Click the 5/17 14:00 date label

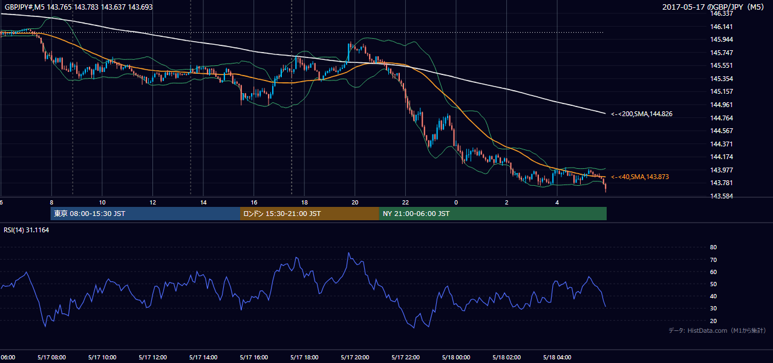(203, 357)
